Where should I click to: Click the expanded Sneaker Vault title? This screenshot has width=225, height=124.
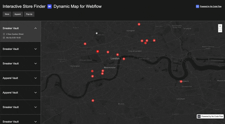11,28
